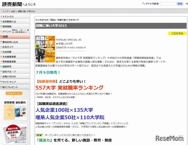This screenshot has height=145, width=188.
Task: Open お問い合わせ sidebar item
Action: click(x=15, y=76)
